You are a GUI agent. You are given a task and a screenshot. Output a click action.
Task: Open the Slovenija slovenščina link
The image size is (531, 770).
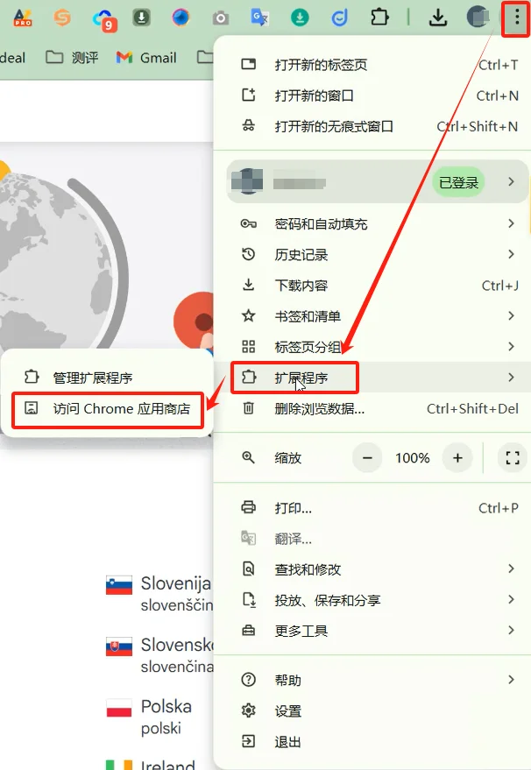pos(159,593)
